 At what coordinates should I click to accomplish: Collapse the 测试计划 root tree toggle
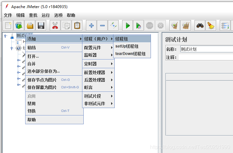5,36
